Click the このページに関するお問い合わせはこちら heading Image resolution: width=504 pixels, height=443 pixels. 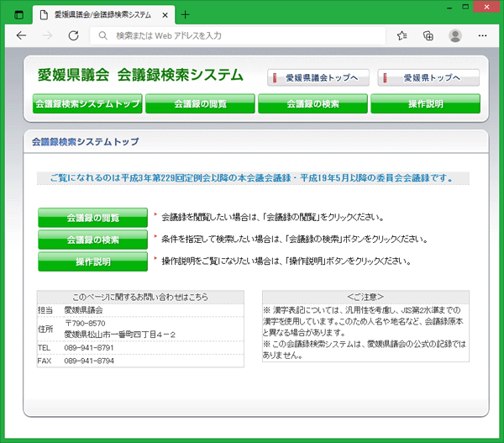coord(140,297)
